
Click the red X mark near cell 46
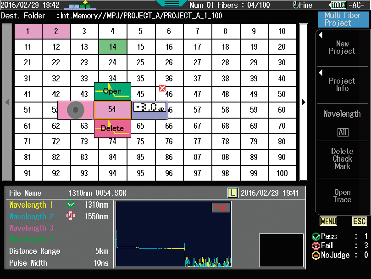click(x=162, y=88)
